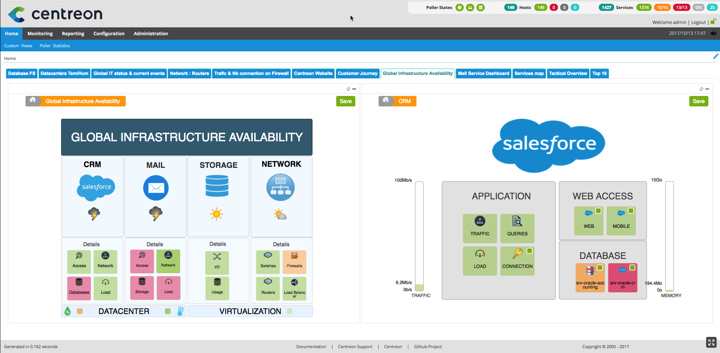Open the Custom Views submenu
The image size is (720, 353).
click(x=18, y=46)
